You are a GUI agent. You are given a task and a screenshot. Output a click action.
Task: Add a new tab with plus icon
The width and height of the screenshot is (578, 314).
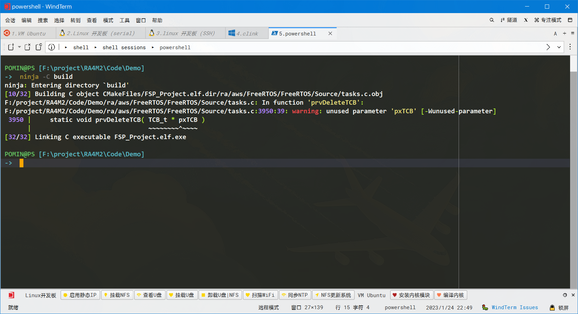(x=565, y=33)
